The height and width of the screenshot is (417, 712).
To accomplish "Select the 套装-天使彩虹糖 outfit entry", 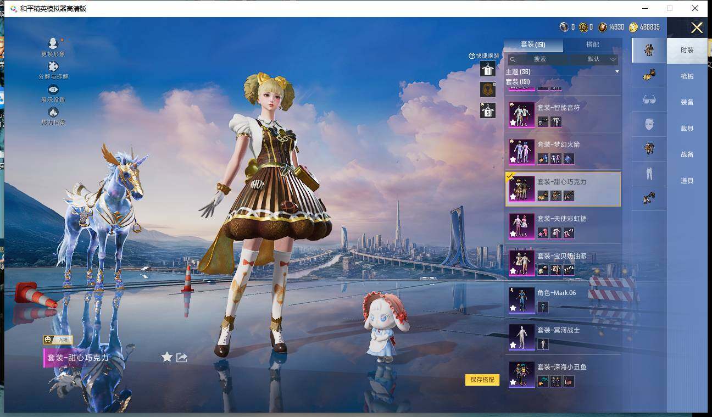I will tap(563, 226).
